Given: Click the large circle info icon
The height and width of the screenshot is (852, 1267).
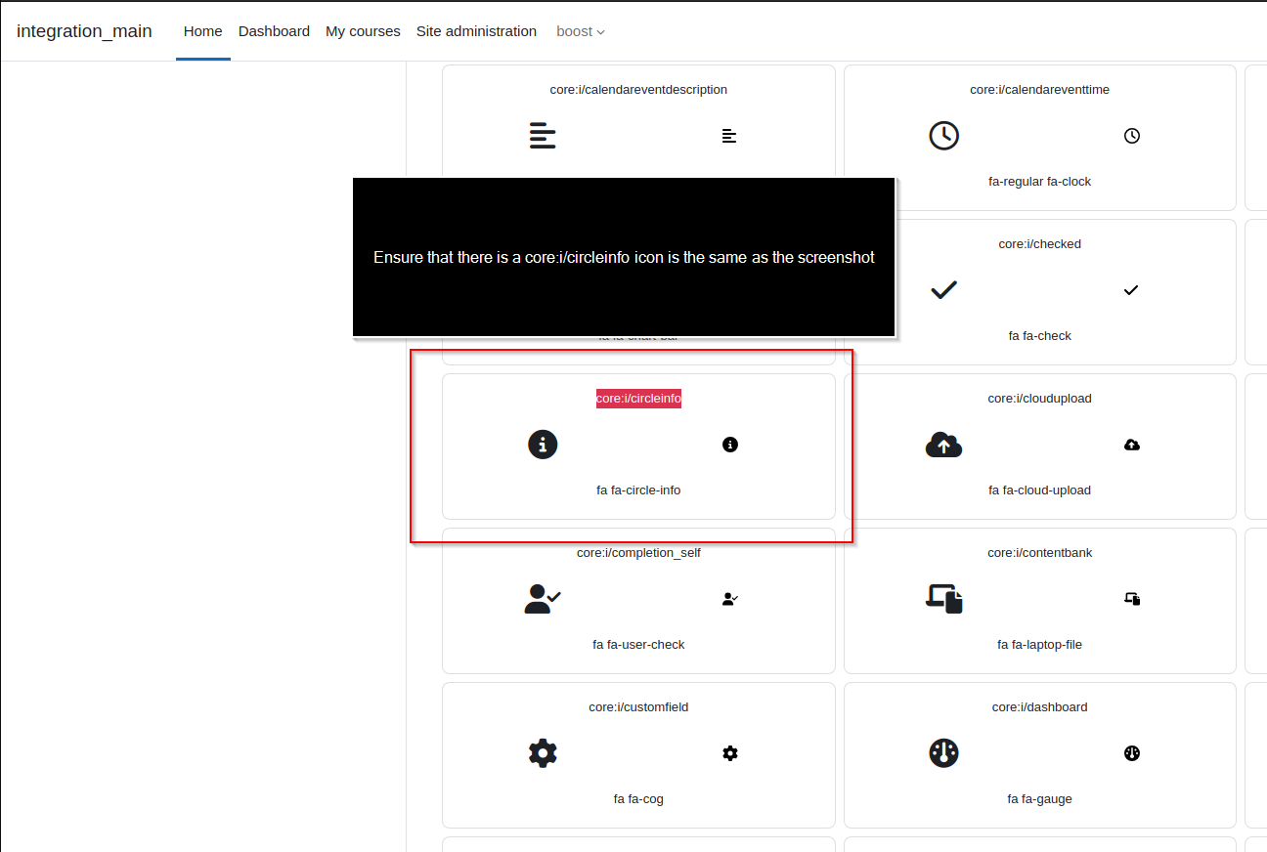Looking at the screenshot, I should (x=543, y=445).
